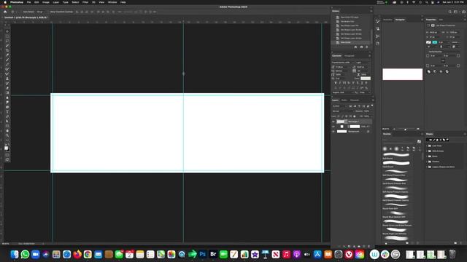Select the Clone Stamp tool

pyautogui.click(x=7, y=79)
